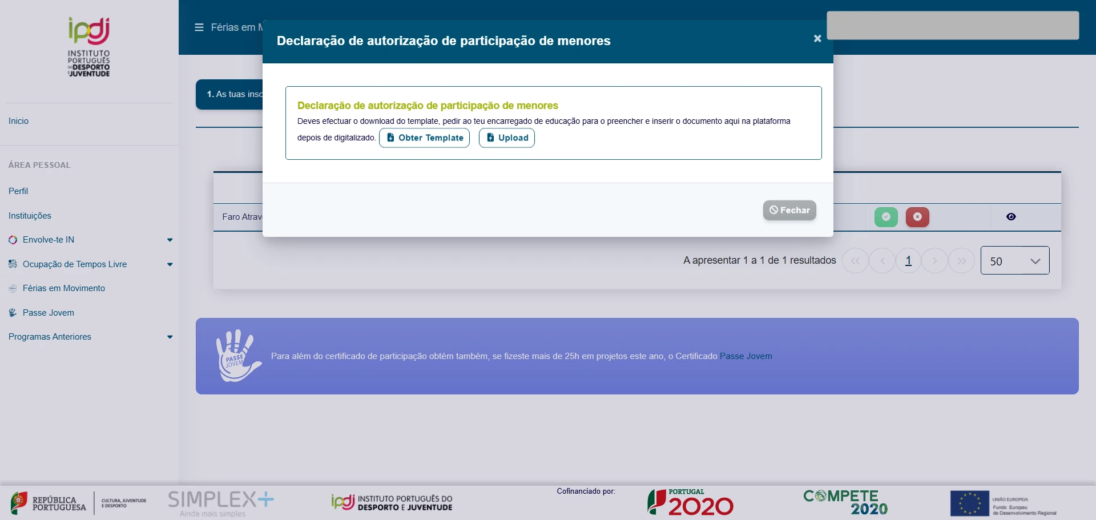Viewport: 1096px width, 520px height.
Task: Select the '1. As tuas insc' tab
Action: click(x=229, y=94)
